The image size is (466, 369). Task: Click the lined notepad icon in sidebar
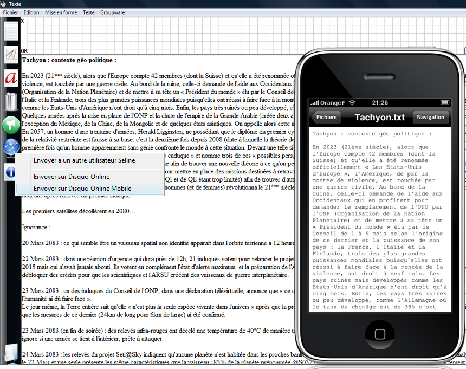pos(11,31)
